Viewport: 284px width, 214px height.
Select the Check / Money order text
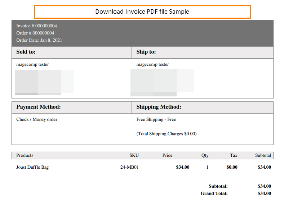[x=37, y=119]
